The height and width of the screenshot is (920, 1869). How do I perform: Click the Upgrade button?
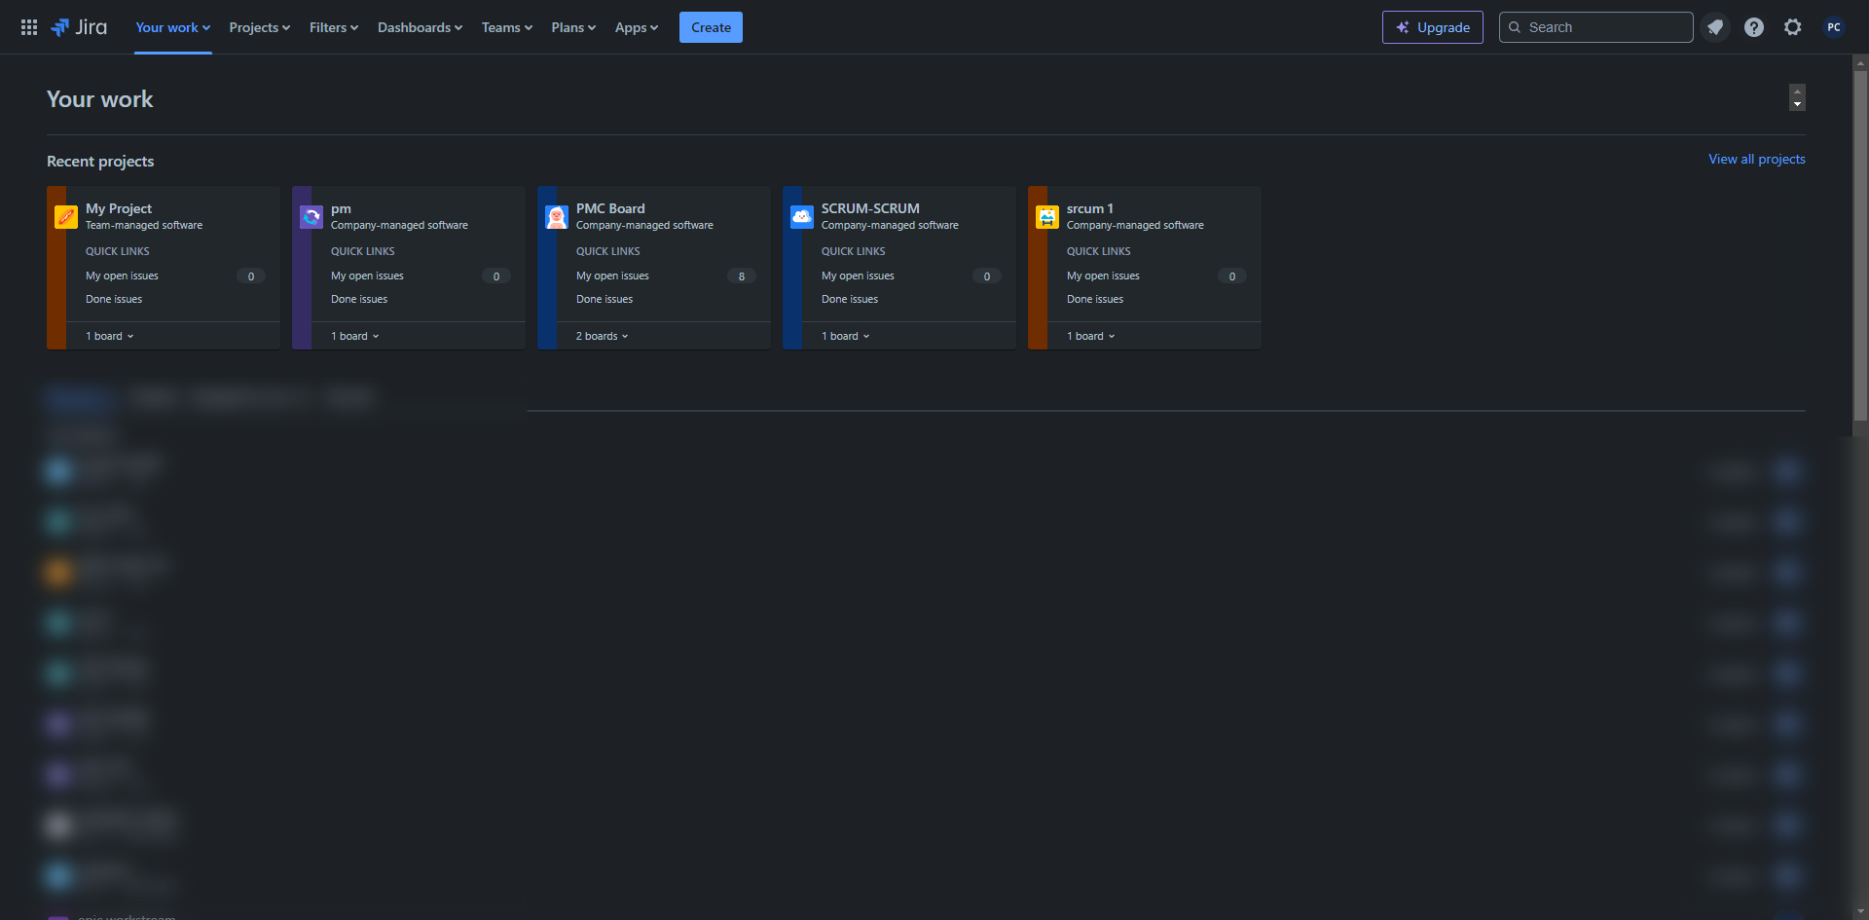pos(1433,27)
